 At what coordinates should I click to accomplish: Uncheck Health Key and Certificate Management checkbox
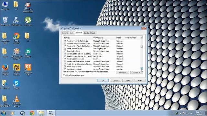[x=65, y=64]
